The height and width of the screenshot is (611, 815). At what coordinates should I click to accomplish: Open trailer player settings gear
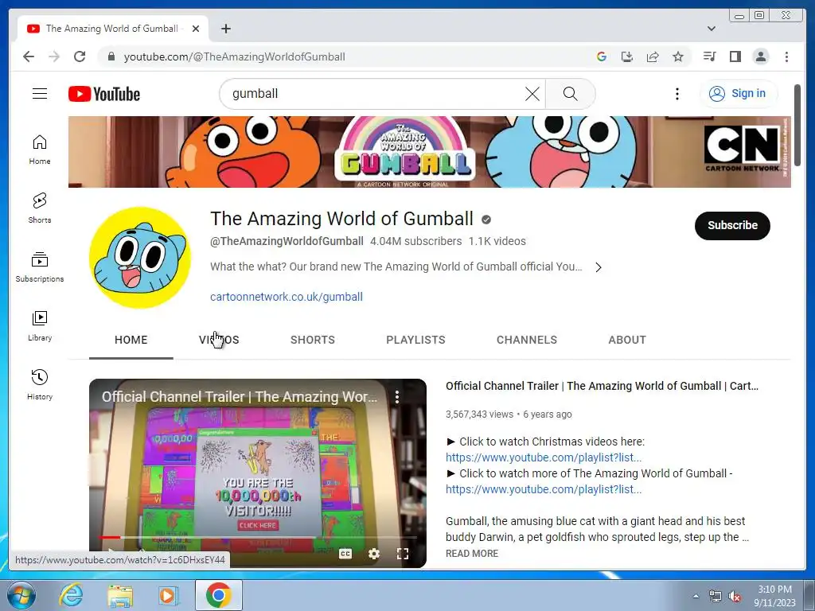[x=374, y=554]
